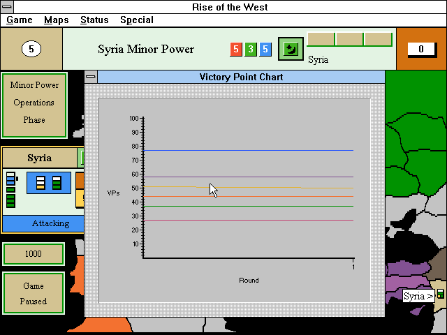Click the 100 mark on the VP axis

click(x=134, y=118)
